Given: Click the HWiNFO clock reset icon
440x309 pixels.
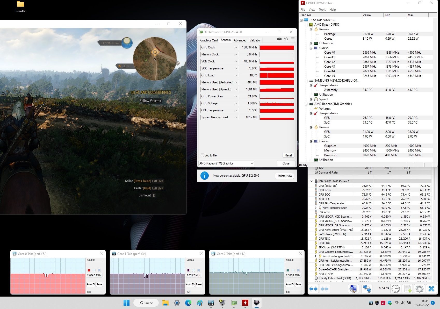Looking at the screenshot, I should click(395, 289).
